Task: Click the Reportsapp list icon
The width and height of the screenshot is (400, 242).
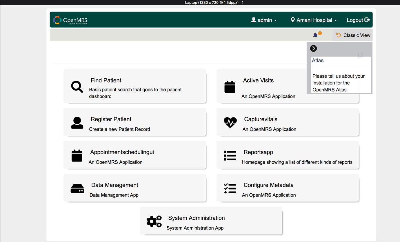Action: click(230, 155)
